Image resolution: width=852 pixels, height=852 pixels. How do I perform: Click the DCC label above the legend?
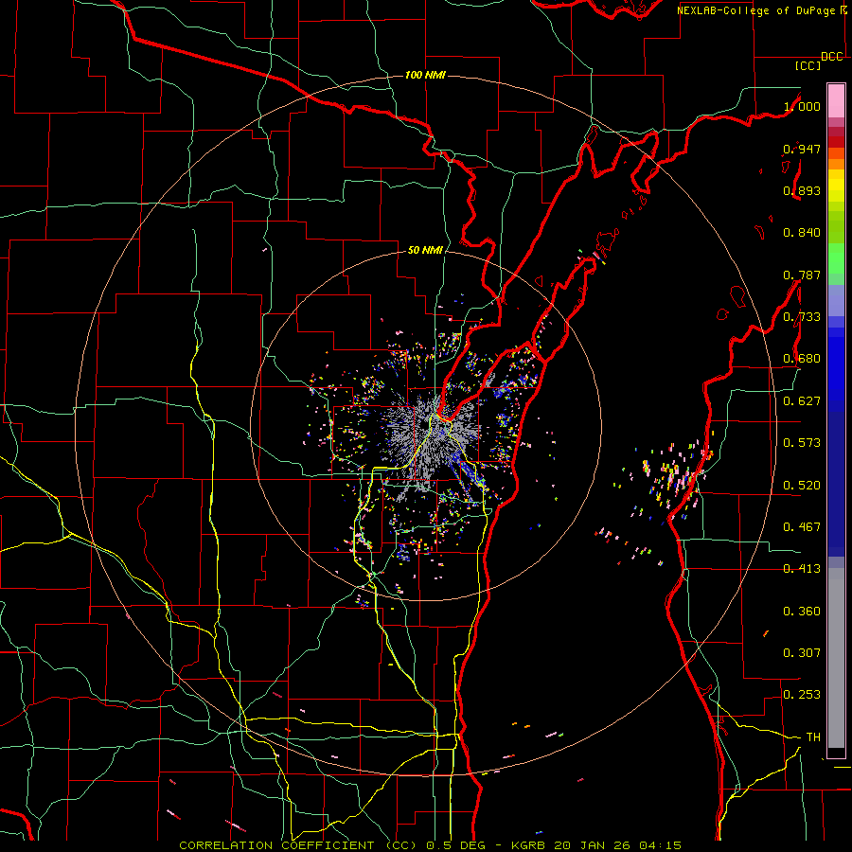(x=831, y=57)
